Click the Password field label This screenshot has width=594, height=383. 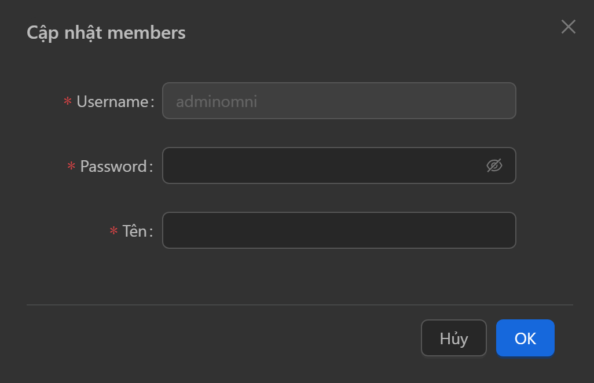[113, 167]
